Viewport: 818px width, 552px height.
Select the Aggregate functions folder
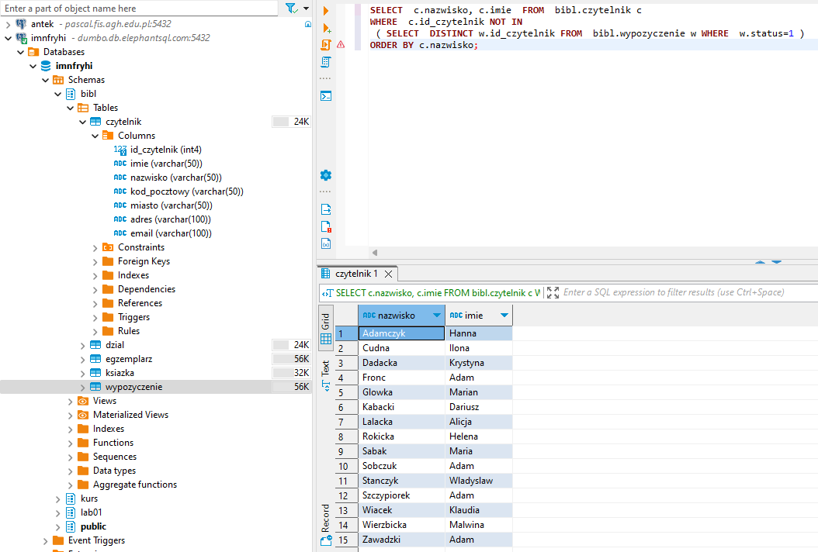click(134, 485)
